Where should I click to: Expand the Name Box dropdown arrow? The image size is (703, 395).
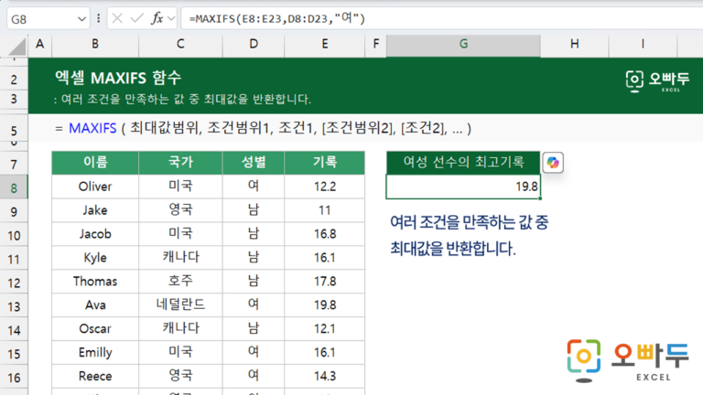point(81,19)
